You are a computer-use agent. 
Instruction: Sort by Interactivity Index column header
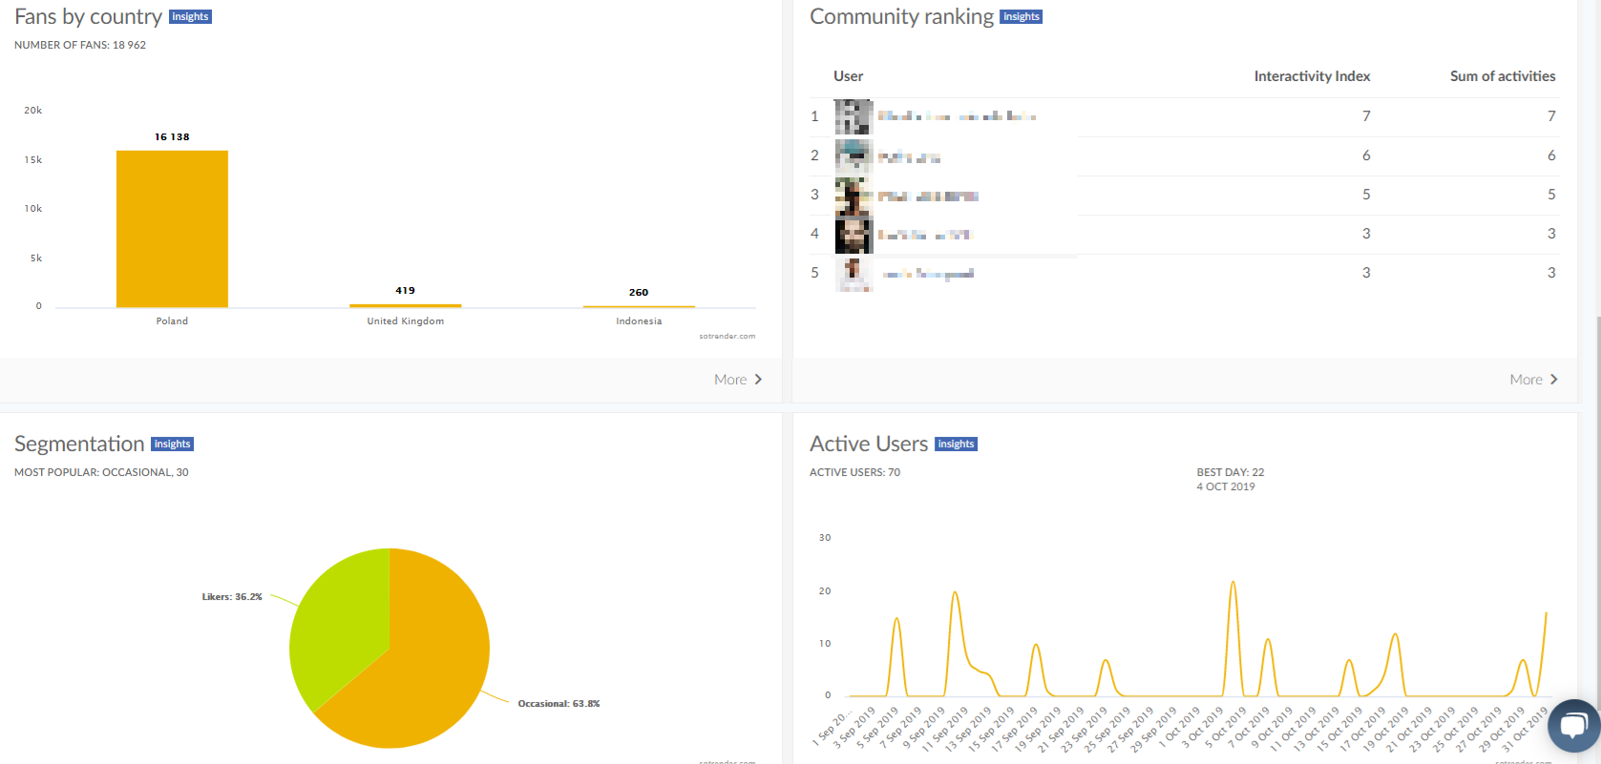click(x=1312, y=76)
